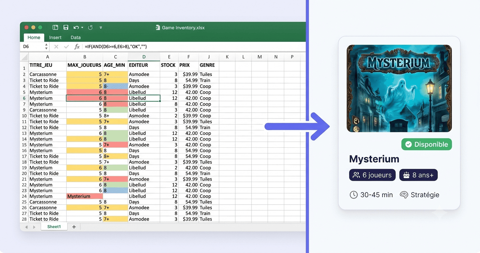Screen dimensions: 480x253
Task: Click the fx Insert Function icon
Action: pyautogui.click(x=77, y=47)
